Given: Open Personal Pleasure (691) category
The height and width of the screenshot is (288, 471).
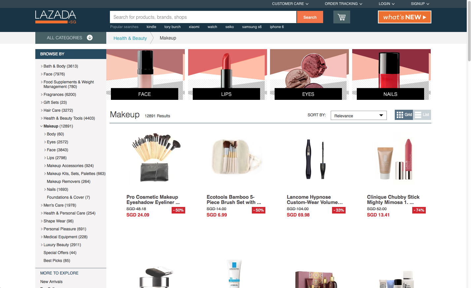Looking at the screenshot, I should click(x=65, y=229).
